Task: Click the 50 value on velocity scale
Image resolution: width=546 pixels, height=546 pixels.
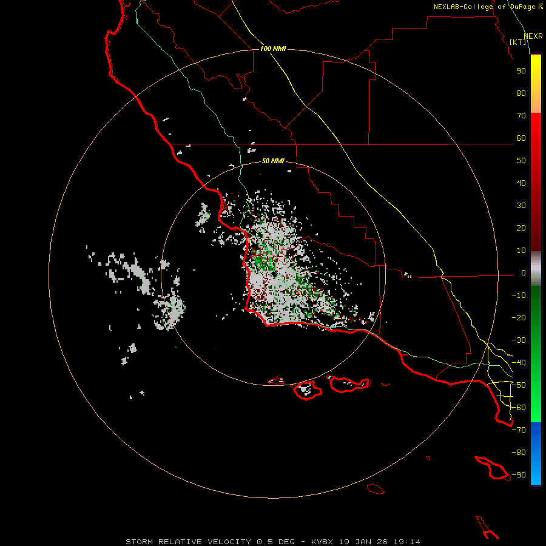Action: pyautogui.click(x=521, y=161)
